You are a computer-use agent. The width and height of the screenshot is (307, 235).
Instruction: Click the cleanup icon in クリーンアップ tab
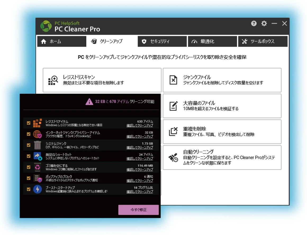coord(94,41)
